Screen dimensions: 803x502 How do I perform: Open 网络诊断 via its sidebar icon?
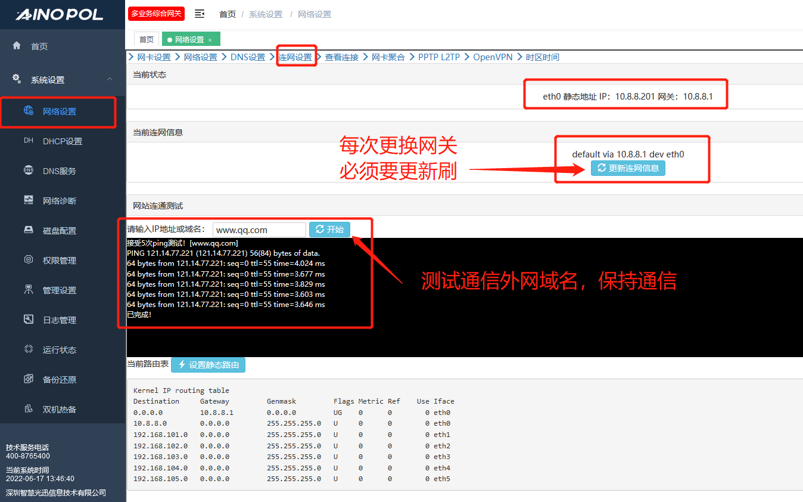pos(29,200)
